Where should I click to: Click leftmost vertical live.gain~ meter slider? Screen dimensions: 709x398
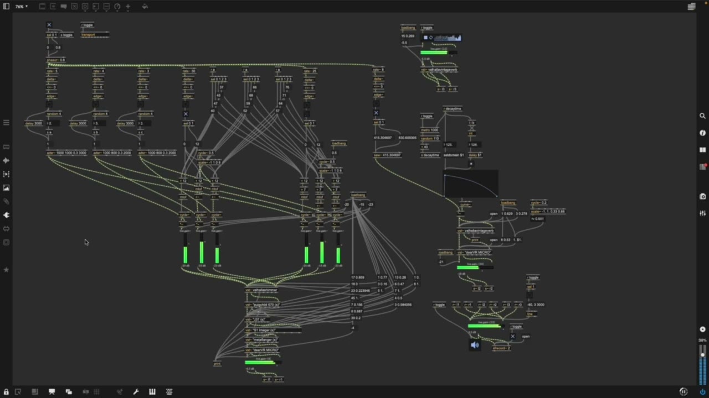[x=186, y=249]
